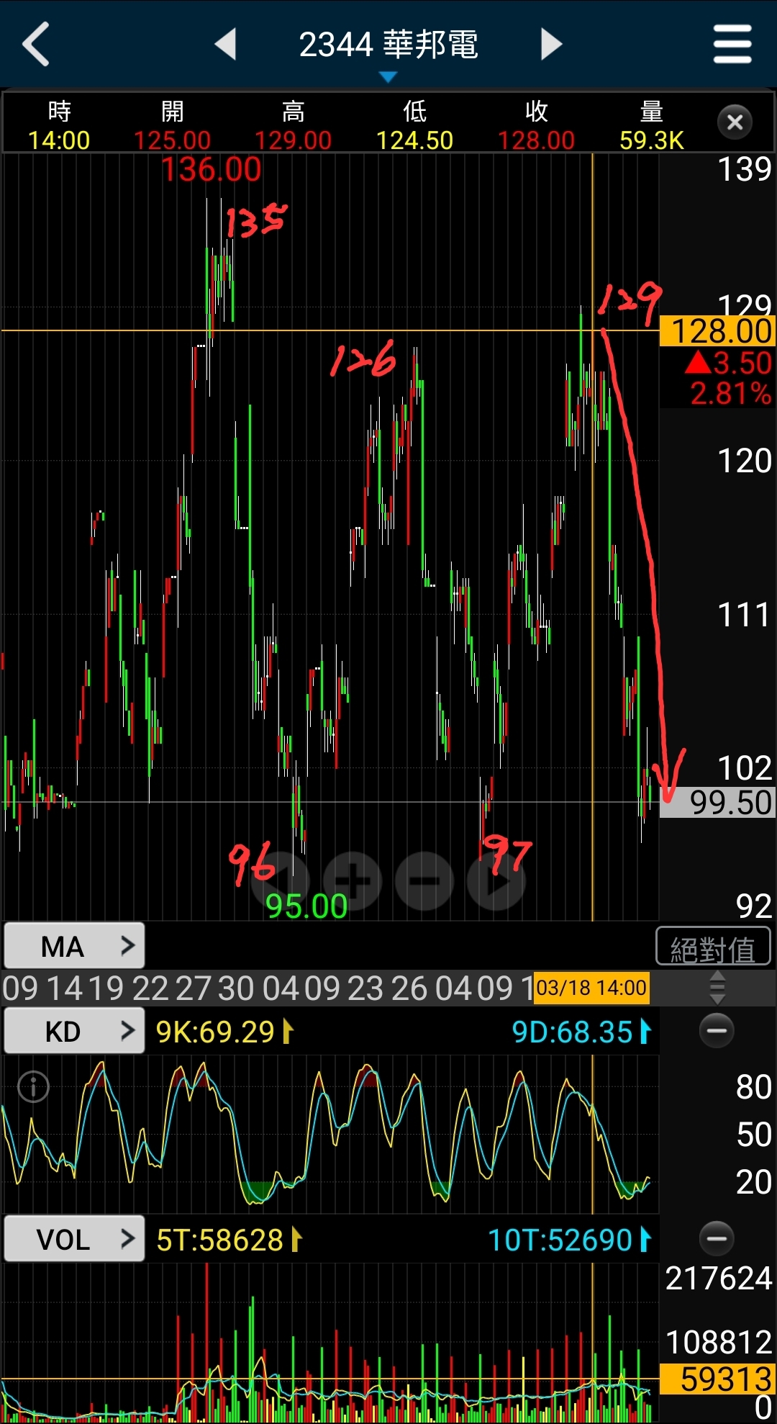777x1424 pixels.
Task: Open the hamburger menu
Action: [732, 45]
